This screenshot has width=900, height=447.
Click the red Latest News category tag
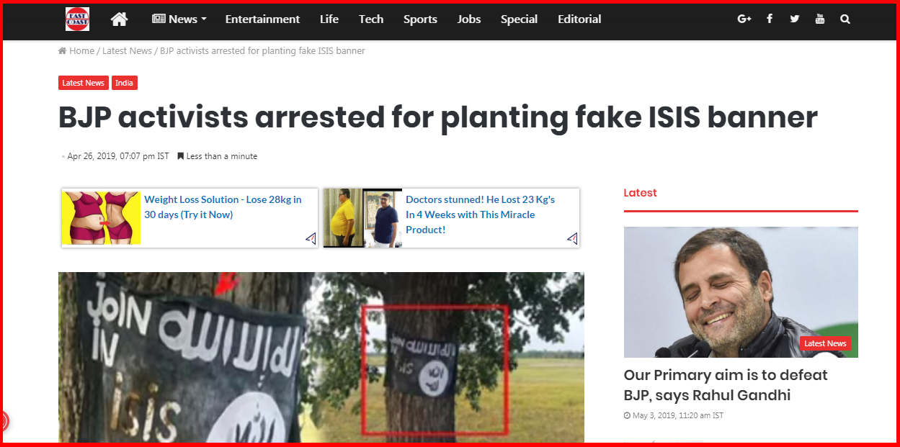coord(83,83)
